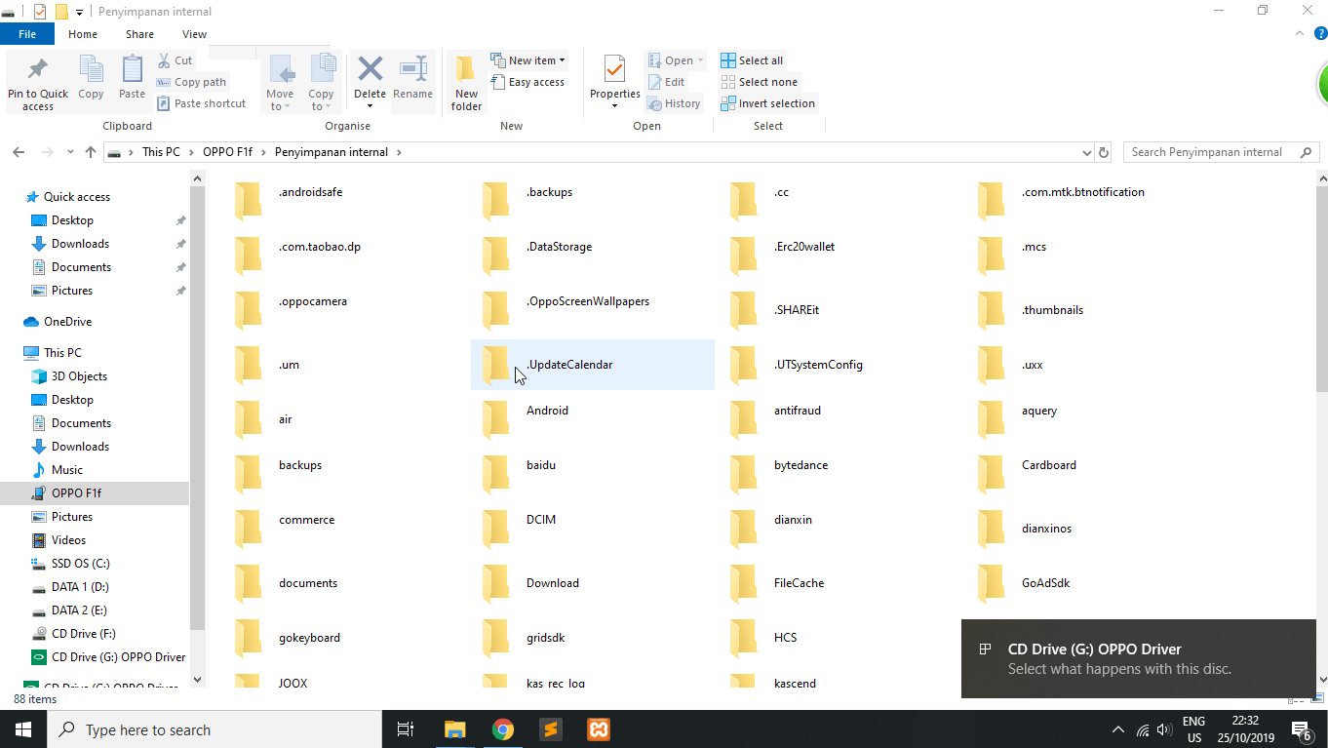This screenshot has width=1328, height=748.
Task: Open Sublime Text from the taskbar
Action: click(x=550, y=729)
